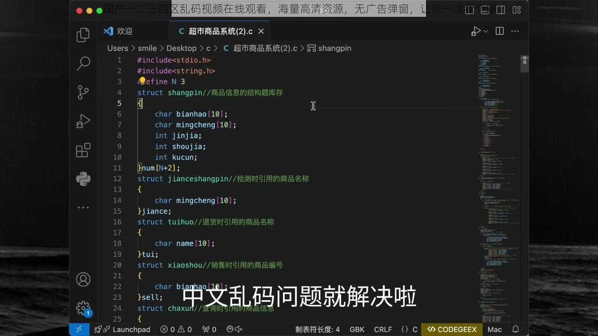Image resolution: width=598 pixels, height=336 pixels.
Task: Open the Accounts menu icon
Action: click(x=83, y=279)
